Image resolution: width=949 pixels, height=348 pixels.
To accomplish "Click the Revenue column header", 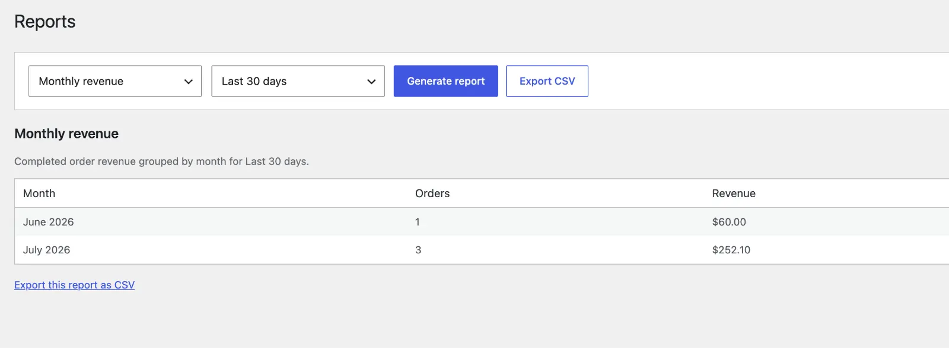I will coord(734,194).
